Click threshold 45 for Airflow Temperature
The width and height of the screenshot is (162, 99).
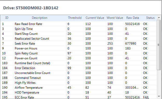(x=69, y=88)
